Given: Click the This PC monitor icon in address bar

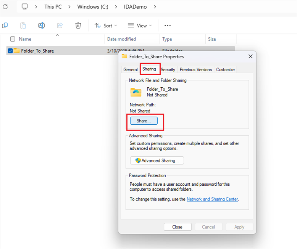Looking at the screenshot, I should click(25, 6).
